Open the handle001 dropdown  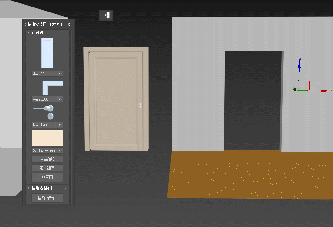click(47, 125)
